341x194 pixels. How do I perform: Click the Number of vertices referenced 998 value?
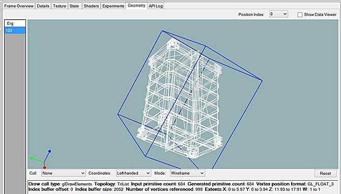(x=199, y=189)
